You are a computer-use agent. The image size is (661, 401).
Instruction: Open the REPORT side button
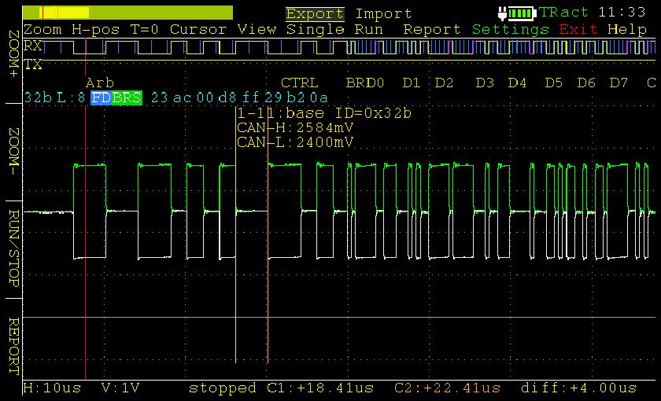pyautogui.click(x=13, y=346)
